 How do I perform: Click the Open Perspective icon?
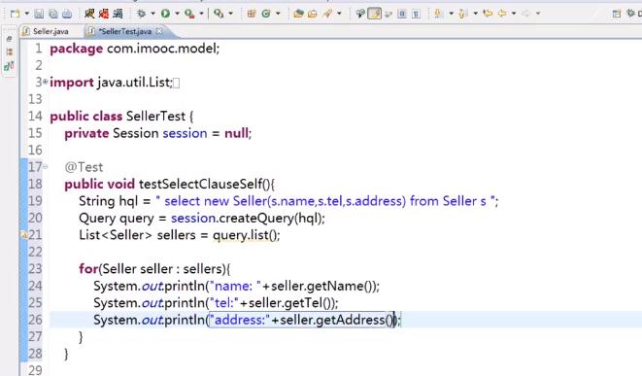[616, 14]
